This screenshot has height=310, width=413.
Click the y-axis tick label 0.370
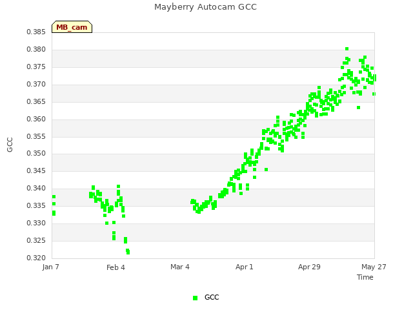[36, 84]
